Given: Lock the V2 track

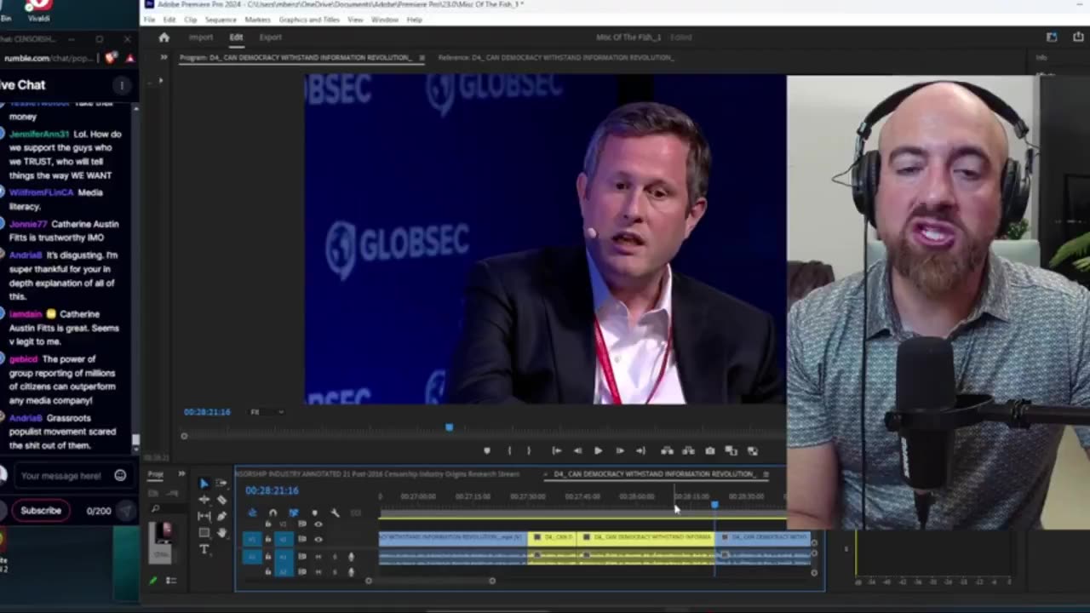Looking at the screenshot, I should (268, 524).
